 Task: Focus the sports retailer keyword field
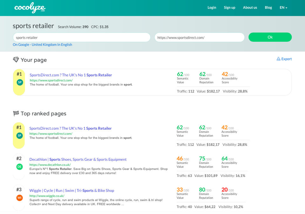coord(82,37)
